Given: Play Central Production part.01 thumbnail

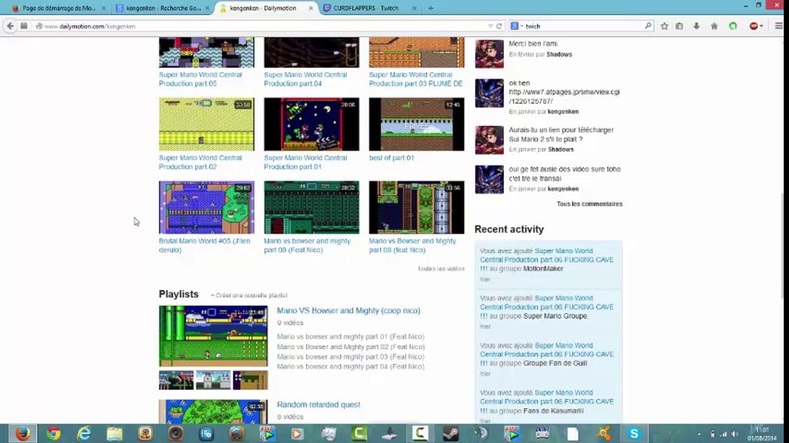Looking at the screenshot, I should click(312, 124).
